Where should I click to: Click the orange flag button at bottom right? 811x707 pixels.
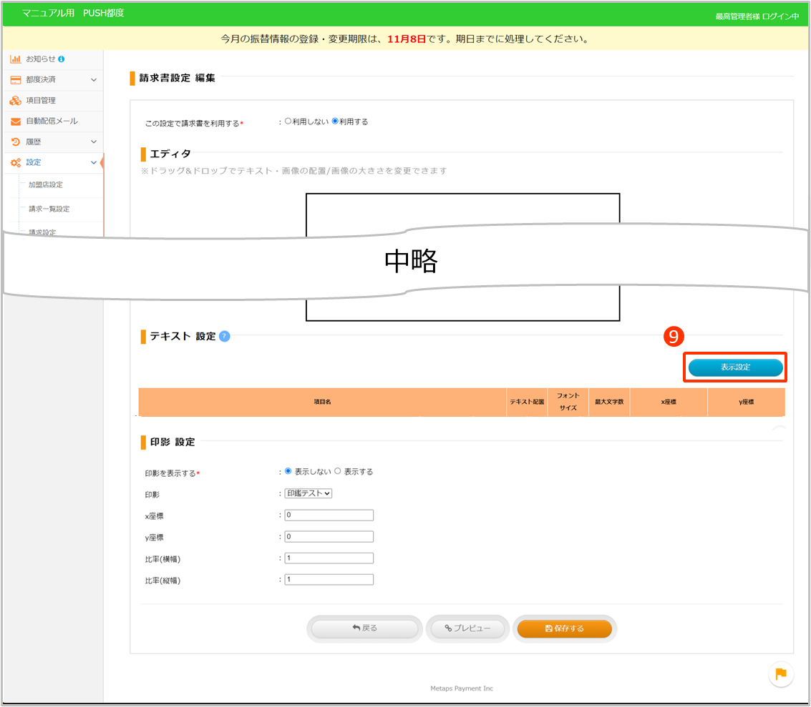pyautogui.click(x=780, y=673)
